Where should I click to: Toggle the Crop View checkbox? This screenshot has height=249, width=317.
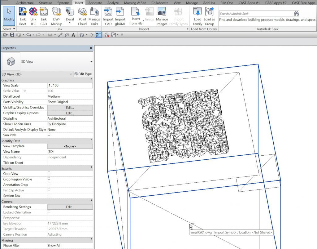(x=49, y=173)
